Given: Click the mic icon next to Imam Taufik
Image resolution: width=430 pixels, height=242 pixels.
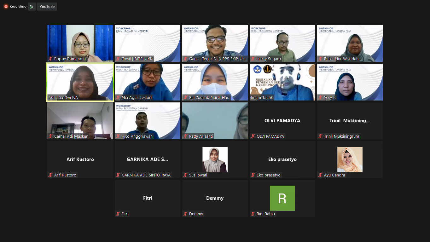Looking at the screenshot, I should pyautogui.click(x=252, y=97).
